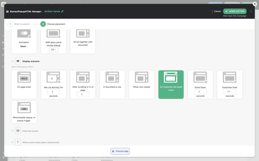The image size is (259, 161).
Task: Select the On page enter scenario icon
Action: (24, 77)
